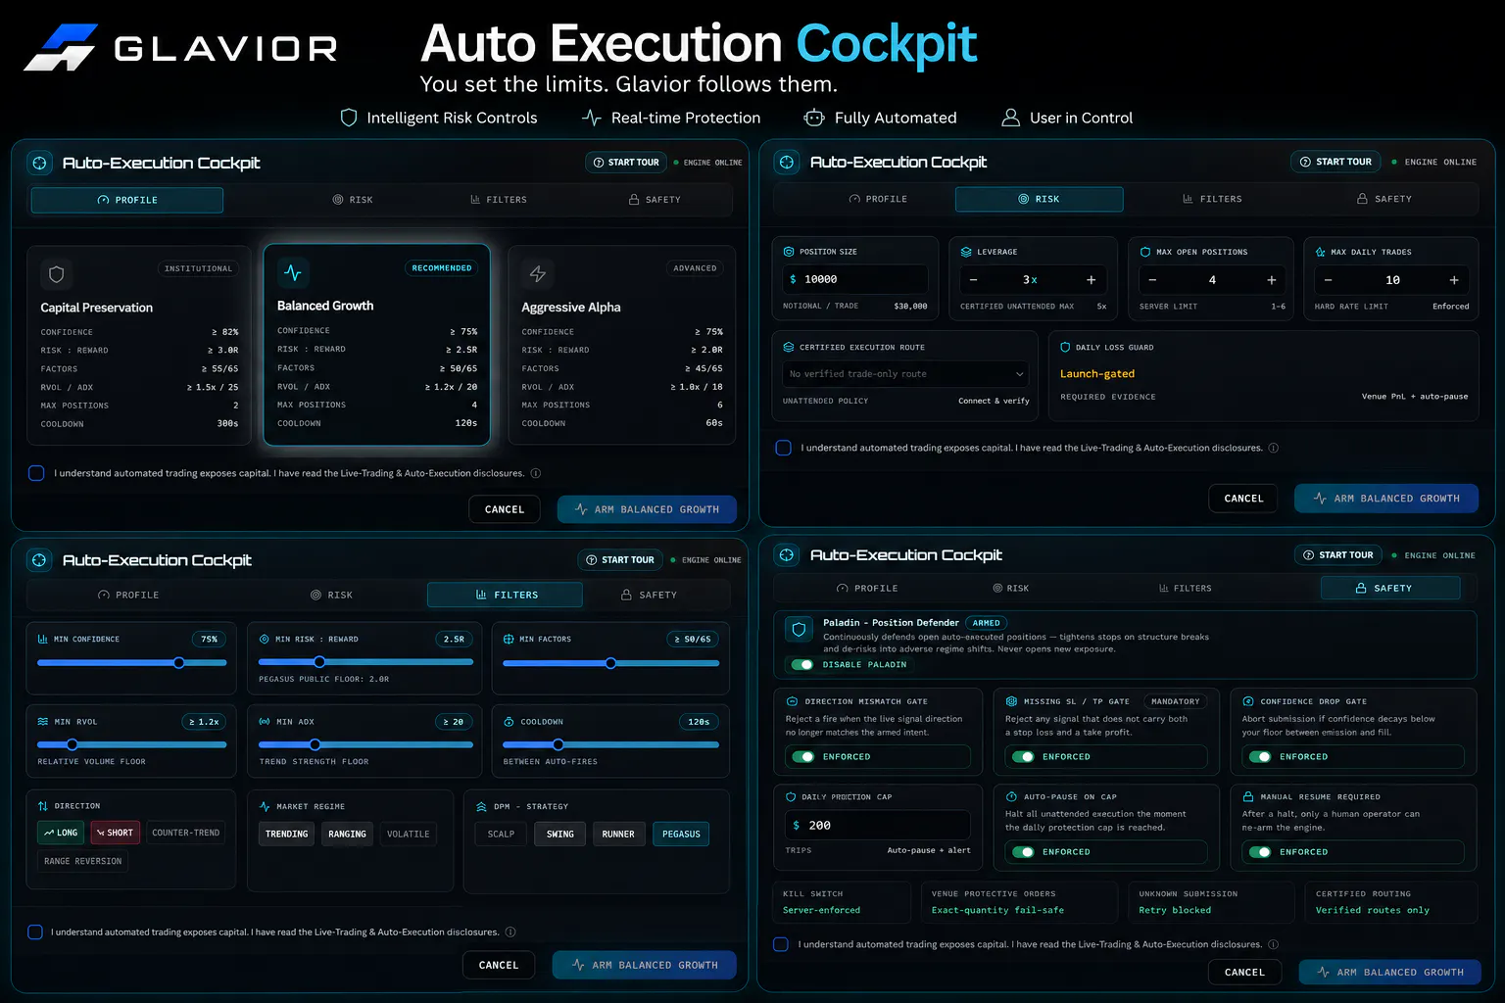Open Risk tab in cockpit showing profile cards

point(353,200)
